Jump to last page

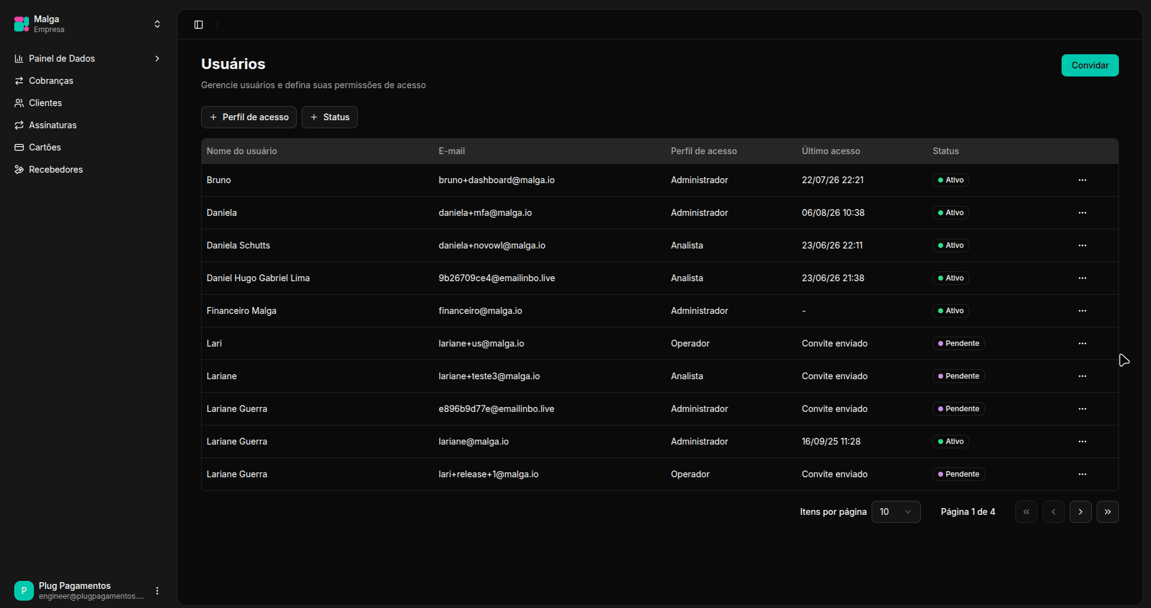point(1108,512)
